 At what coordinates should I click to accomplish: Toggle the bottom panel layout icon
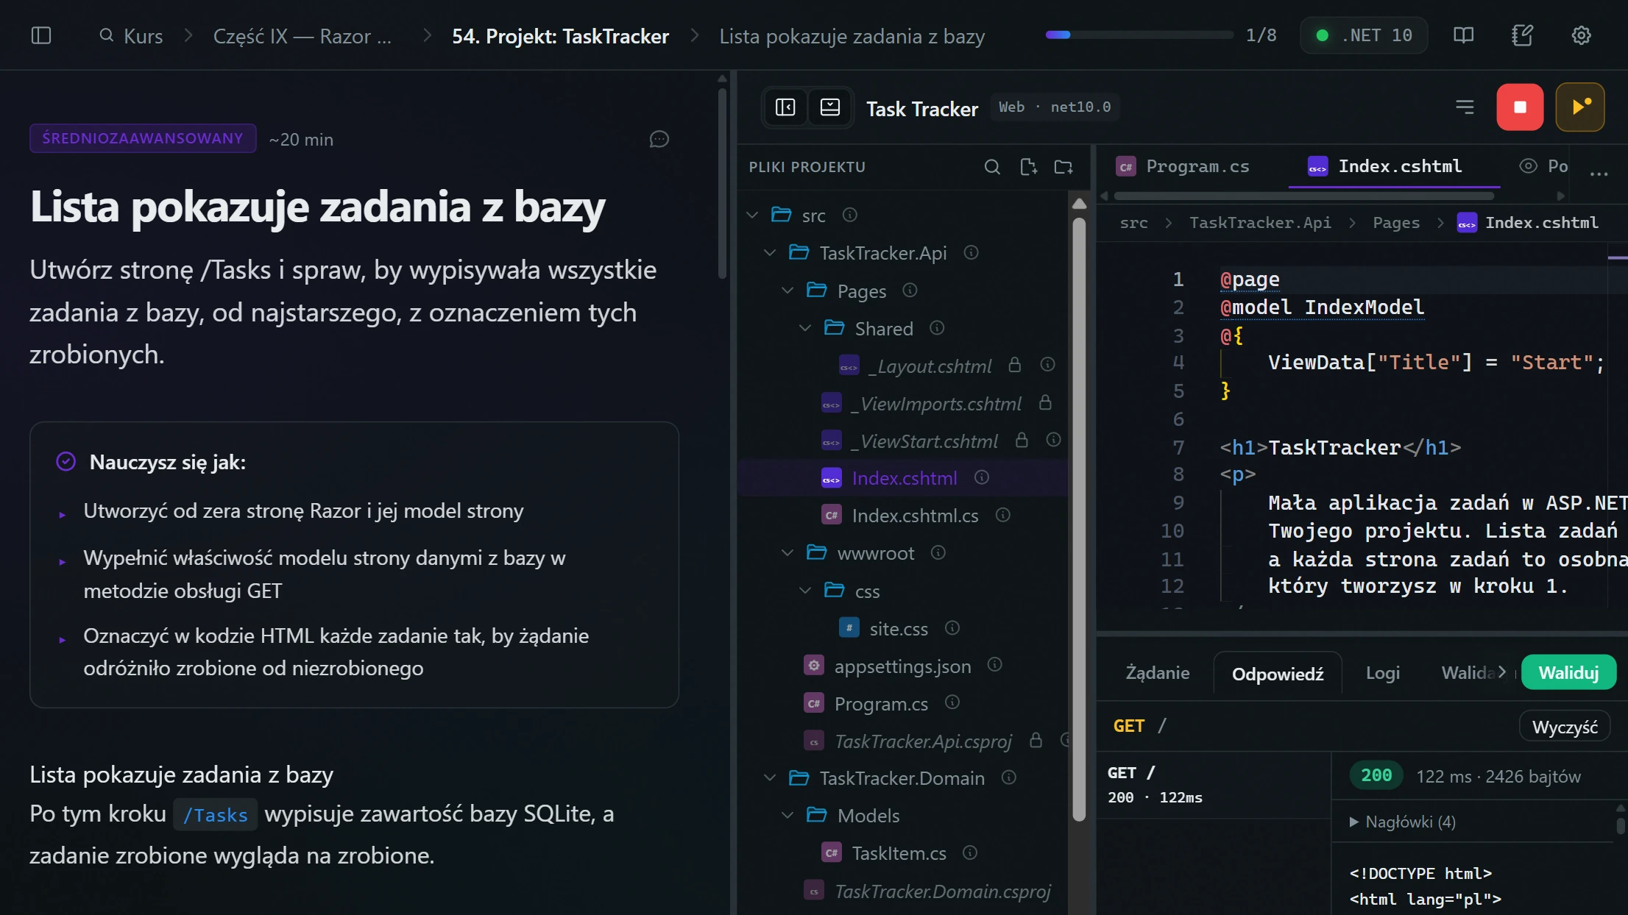tap(830, 107)
